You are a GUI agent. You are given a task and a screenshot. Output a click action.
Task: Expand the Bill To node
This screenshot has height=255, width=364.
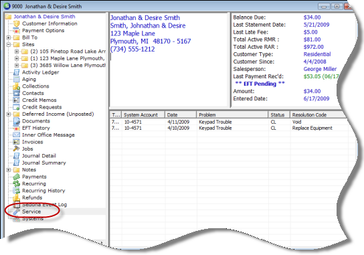(x=8, y=37)
